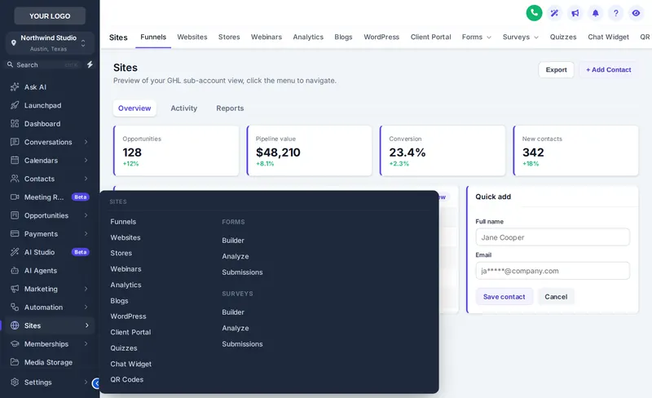The width and height of the screenshot is (652, 398).
Task: Open the Northwind Studio account switcher arrows
Action: [83, 43]
